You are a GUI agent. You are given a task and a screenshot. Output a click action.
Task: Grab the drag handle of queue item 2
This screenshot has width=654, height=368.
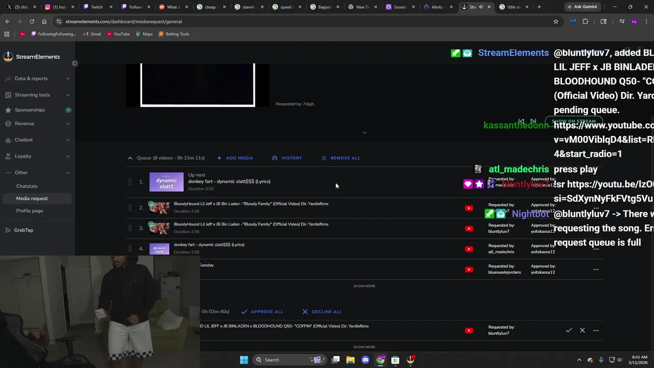click(130, 208)
